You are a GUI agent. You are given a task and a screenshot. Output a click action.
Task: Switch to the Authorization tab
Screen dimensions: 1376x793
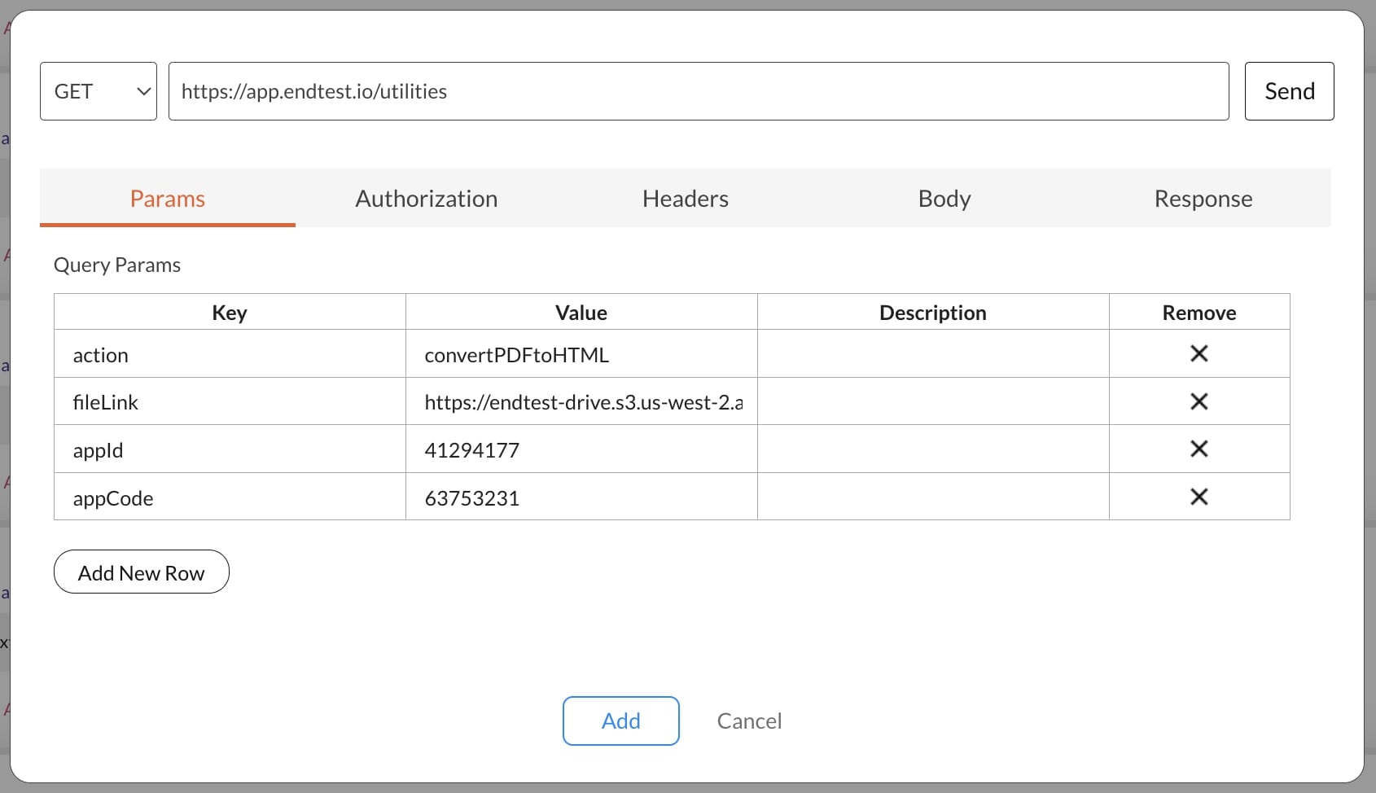426,198
